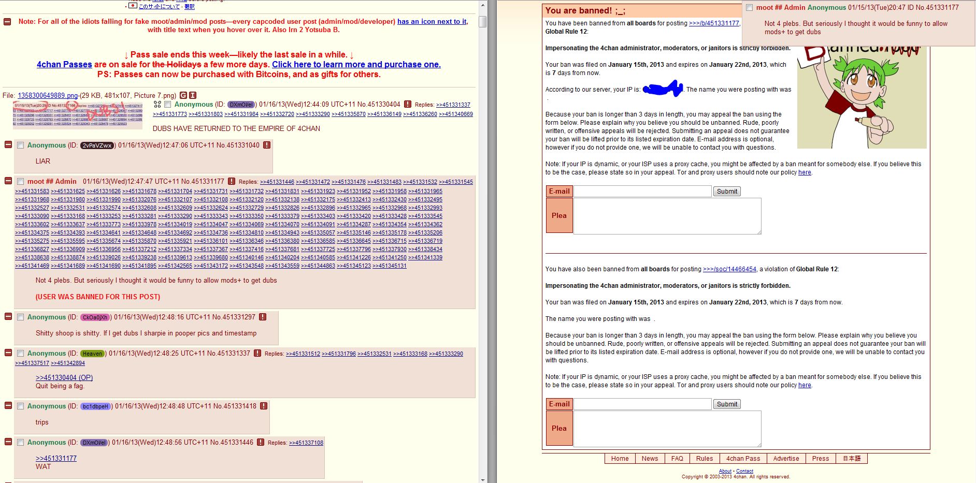The image size is (976, 483).
Task: Open the proxy policy 'here' link in the /b/ ban notice
Action: [x=805, y=172]
